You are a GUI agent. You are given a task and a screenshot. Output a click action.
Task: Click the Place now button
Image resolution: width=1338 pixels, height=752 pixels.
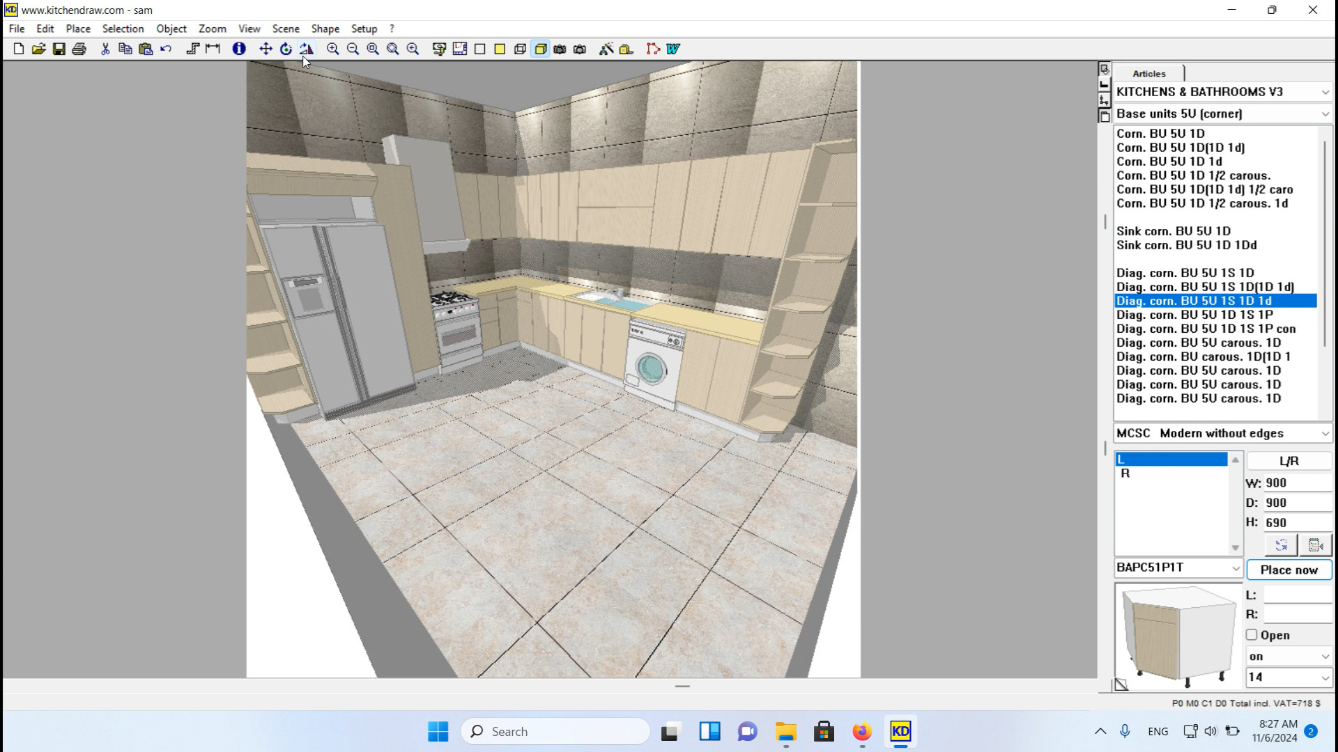pos(1289,570)
